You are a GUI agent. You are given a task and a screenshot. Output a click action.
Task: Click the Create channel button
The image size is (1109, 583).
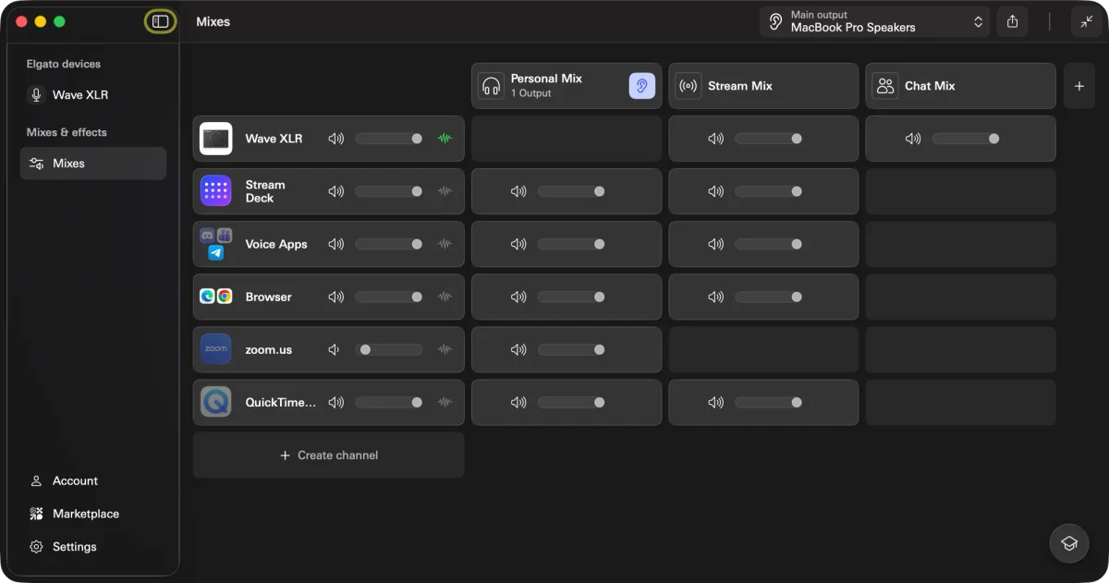(x=328, y=455)
